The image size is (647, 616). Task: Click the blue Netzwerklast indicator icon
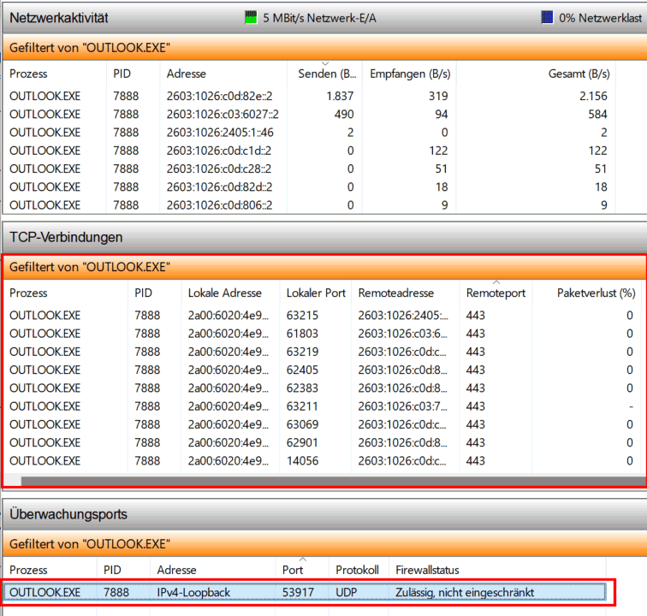click(547, 17)
